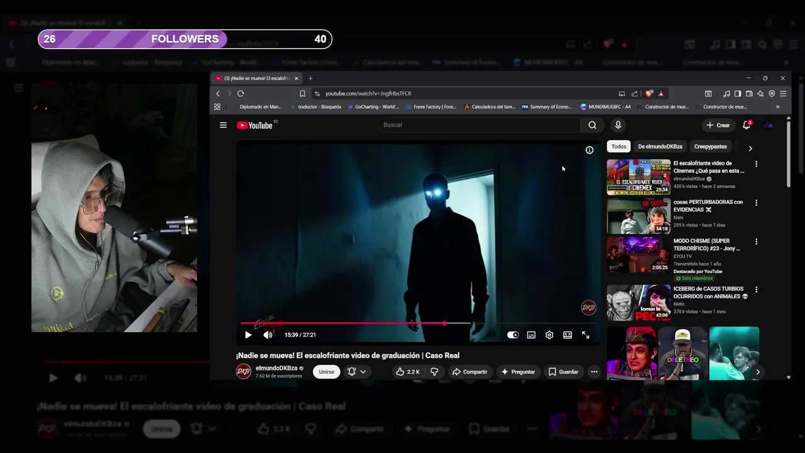Show hidden bookmarks overflow chevron

point(778,107)
